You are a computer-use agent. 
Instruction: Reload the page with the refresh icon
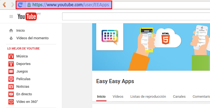20,5
